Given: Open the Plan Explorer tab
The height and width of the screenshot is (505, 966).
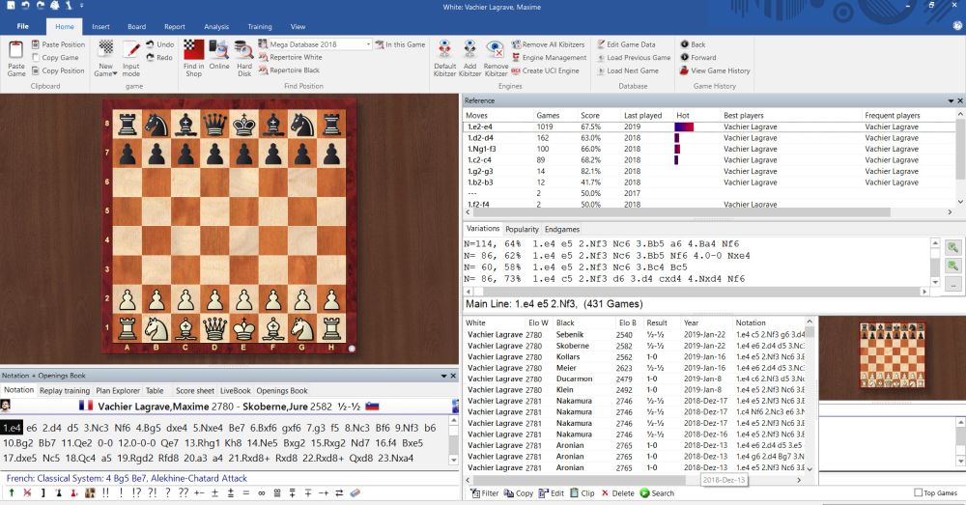Looking at the screenshot, I should (x=118, y=391).
